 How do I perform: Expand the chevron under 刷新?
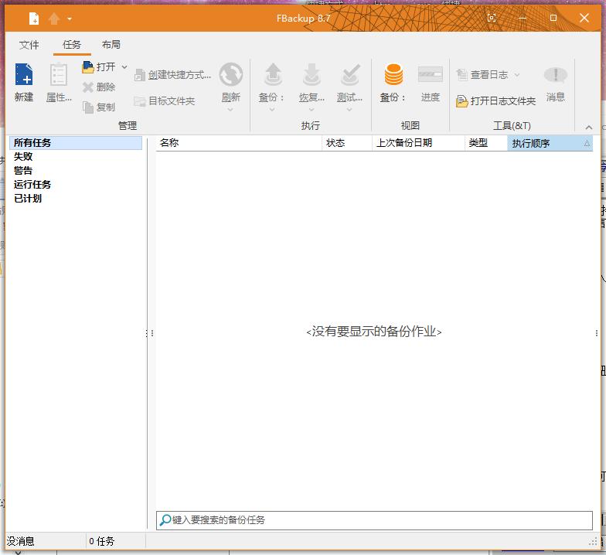(x=230, y=110)
